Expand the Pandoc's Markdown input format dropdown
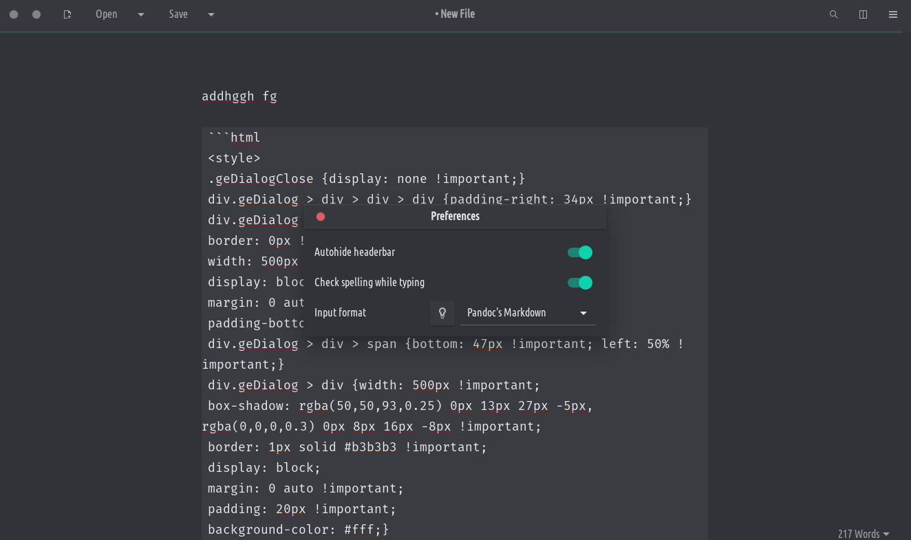The image size is (911, 540). point(527,313)
